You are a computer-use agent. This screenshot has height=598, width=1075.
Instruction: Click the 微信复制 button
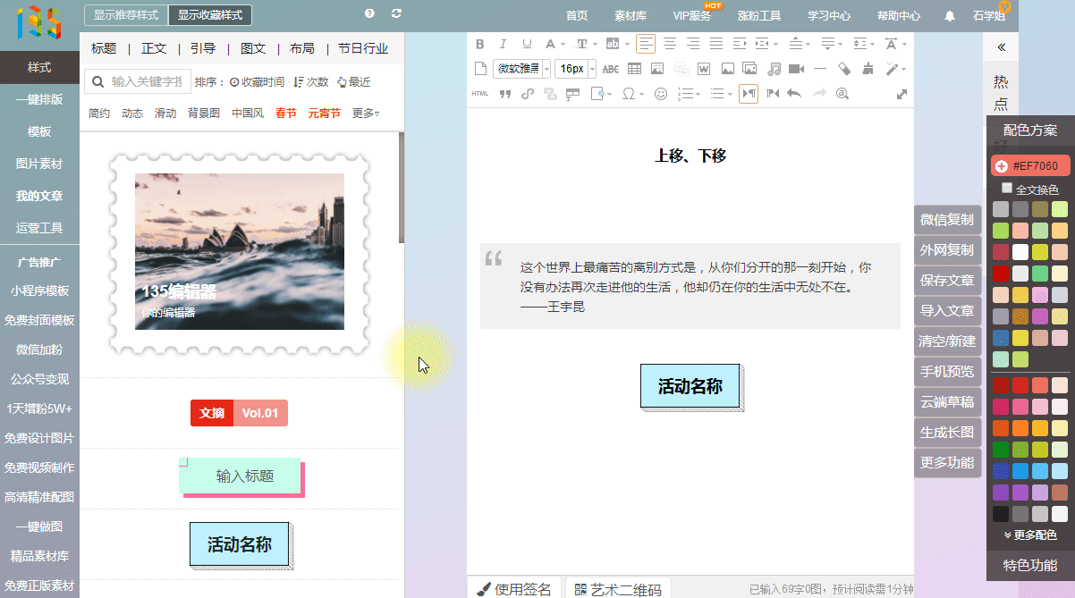point(947,220)
